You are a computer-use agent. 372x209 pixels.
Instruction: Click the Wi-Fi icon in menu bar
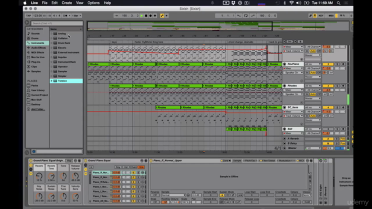point(291,3)
